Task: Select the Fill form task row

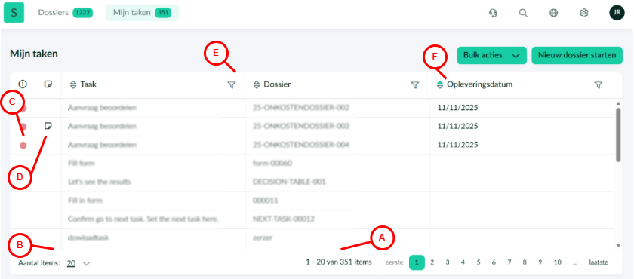Action: pos(312,164)
